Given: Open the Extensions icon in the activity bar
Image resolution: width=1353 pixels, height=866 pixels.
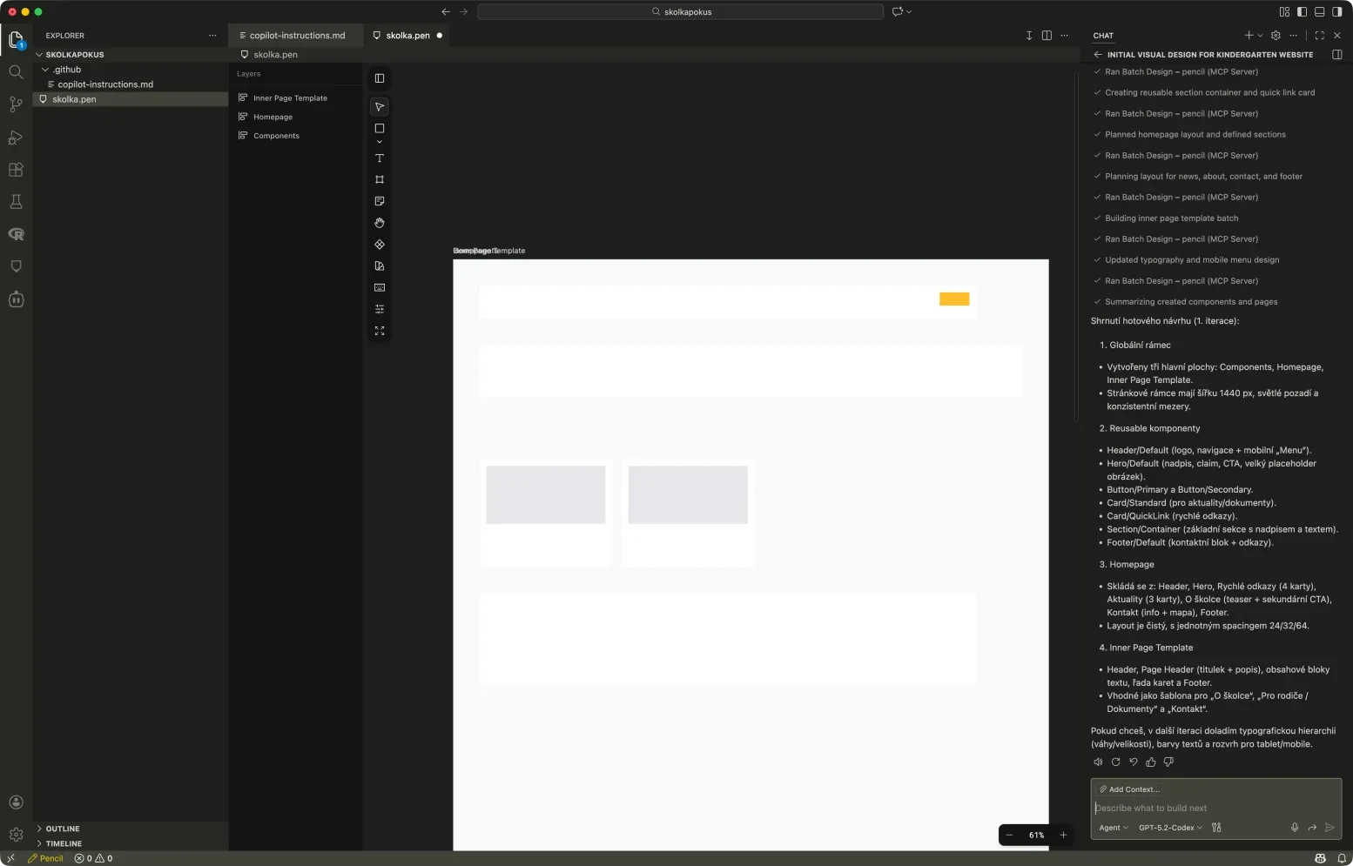Looking at the screenshot, I should tap(16, 170).
